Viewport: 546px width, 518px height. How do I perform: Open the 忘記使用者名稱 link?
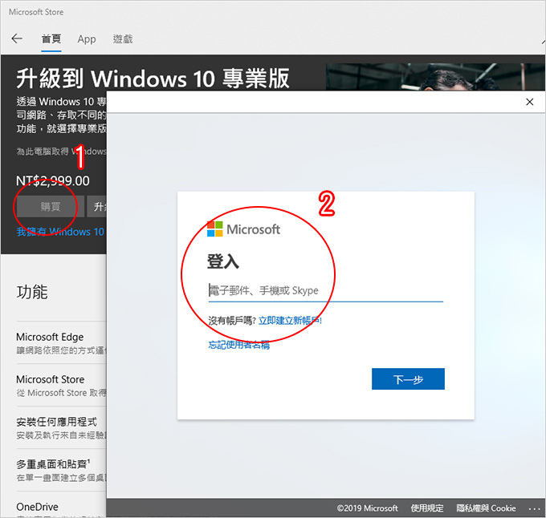point(239,345)
